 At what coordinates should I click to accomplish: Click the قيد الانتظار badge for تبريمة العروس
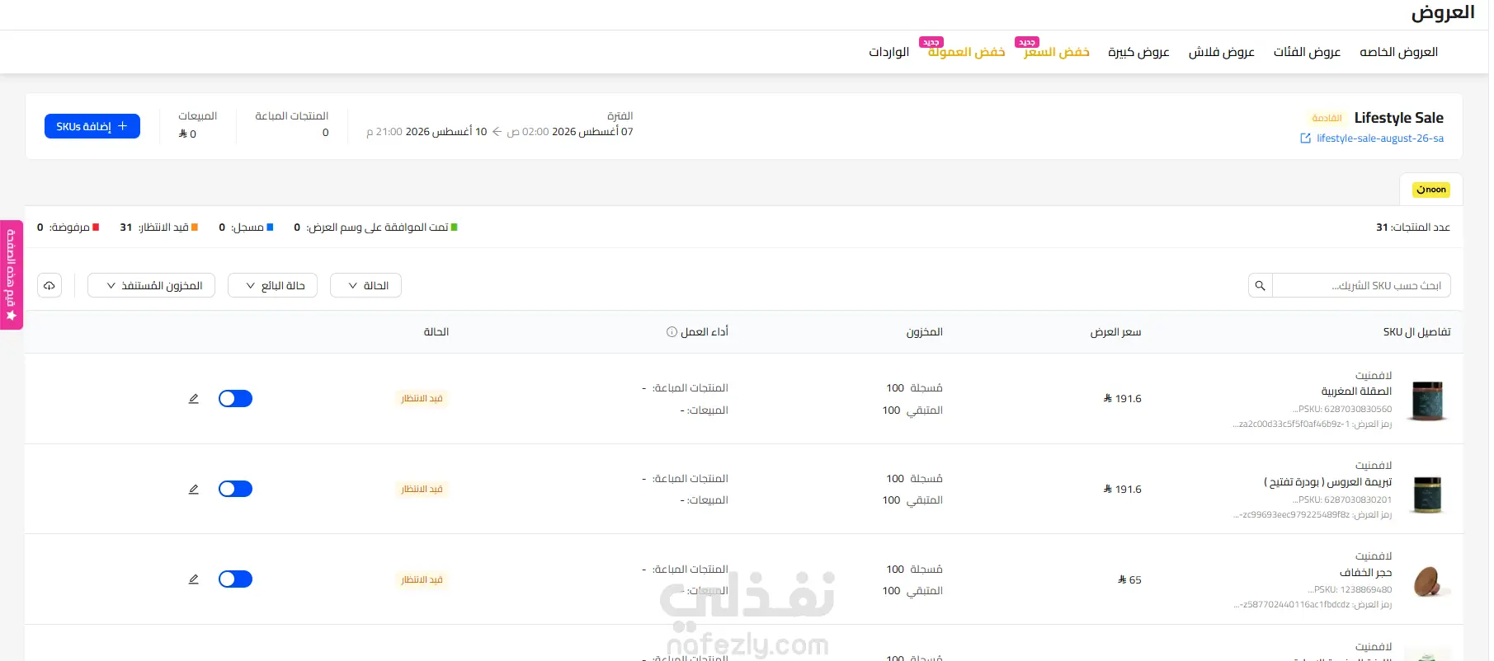coord(422,490)
